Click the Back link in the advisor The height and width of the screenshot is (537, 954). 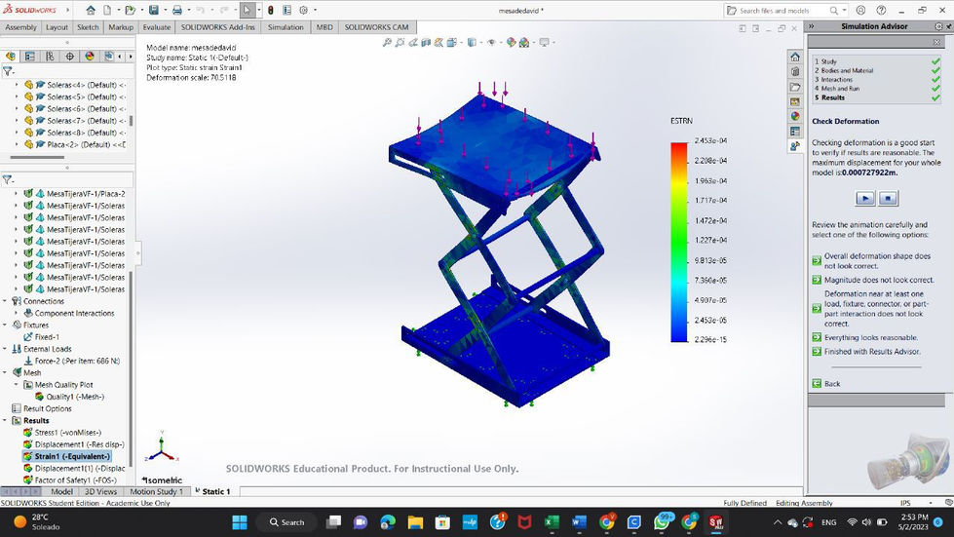click(832, 384)
